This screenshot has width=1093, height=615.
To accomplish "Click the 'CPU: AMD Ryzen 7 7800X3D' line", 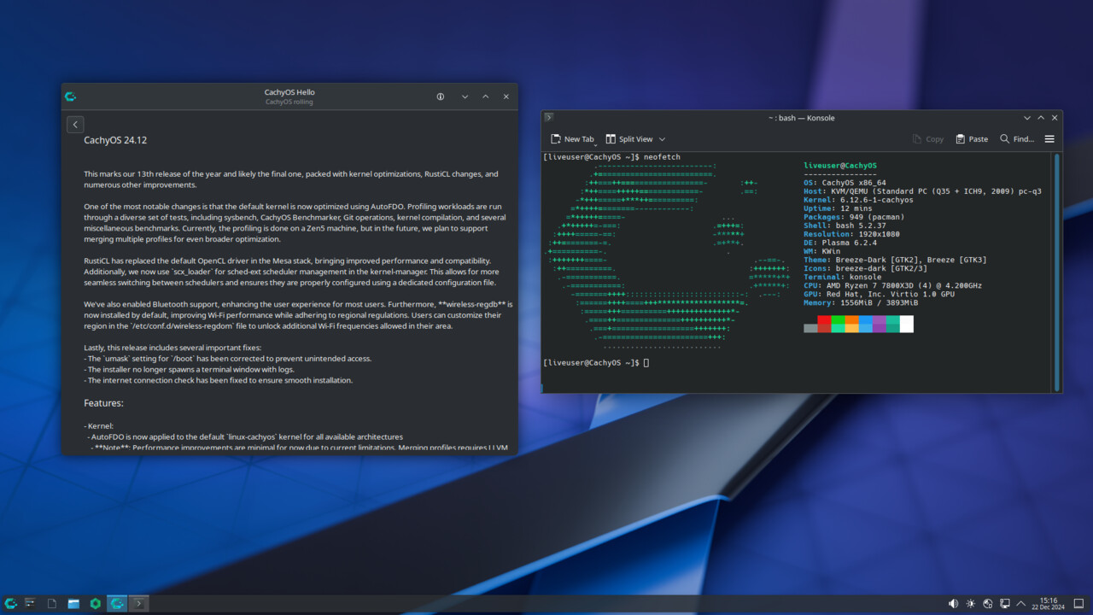I will (x=892, y=285).
